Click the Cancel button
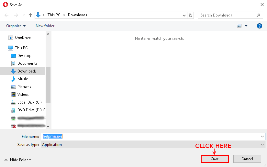This screenshot has height=167, width=267. [x=247, y=159]
